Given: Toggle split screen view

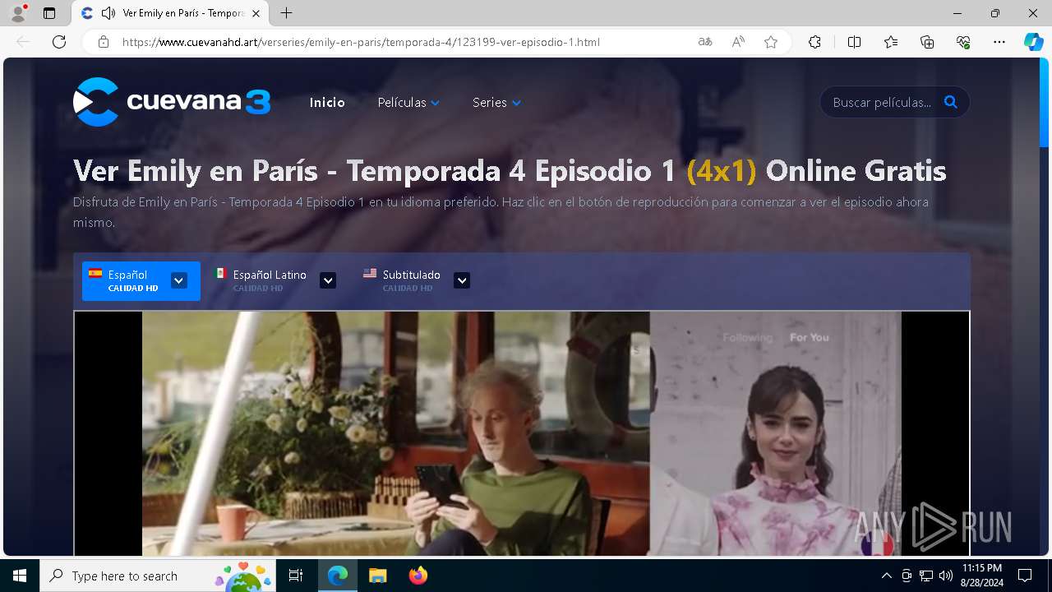Looking at the screenshot, I should tap(854, 42).
